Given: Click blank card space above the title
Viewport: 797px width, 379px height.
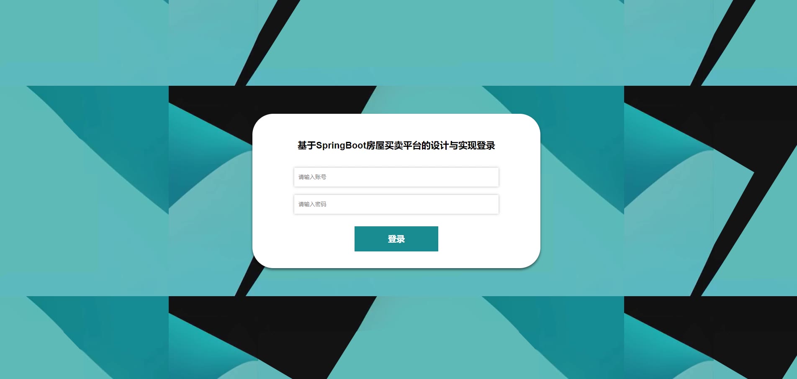Looking at the screenshot, I should click(396, 126).
